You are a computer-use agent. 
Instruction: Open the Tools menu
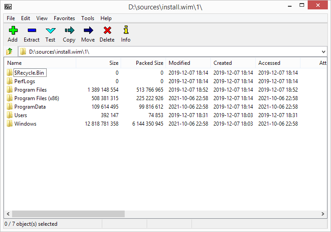click(87, 18)
